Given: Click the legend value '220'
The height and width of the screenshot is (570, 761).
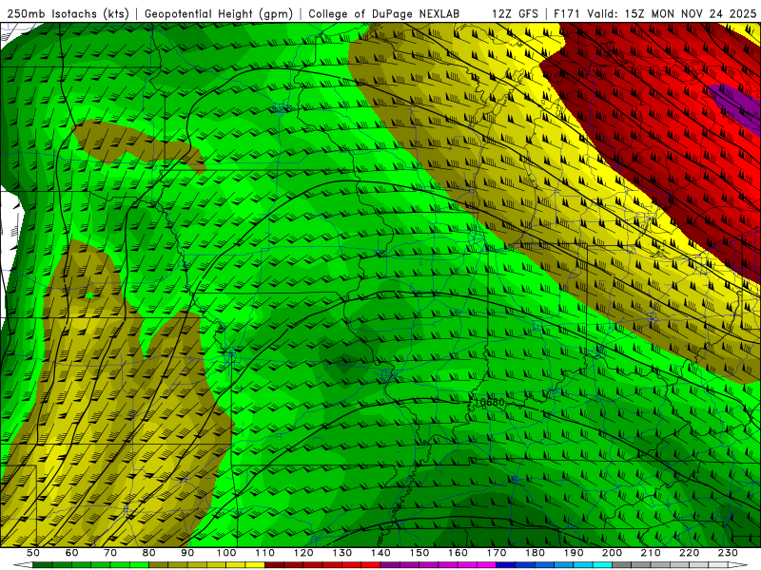Looking at the screenshot, I should coord(689,553).
